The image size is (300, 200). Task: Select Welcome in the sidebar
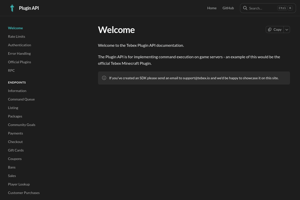point(15,28)
